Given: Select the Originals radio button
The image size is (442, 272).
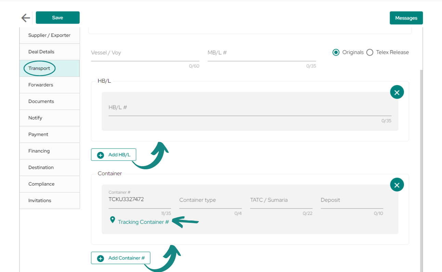Looking at the screenshot, I should [336, 53].
